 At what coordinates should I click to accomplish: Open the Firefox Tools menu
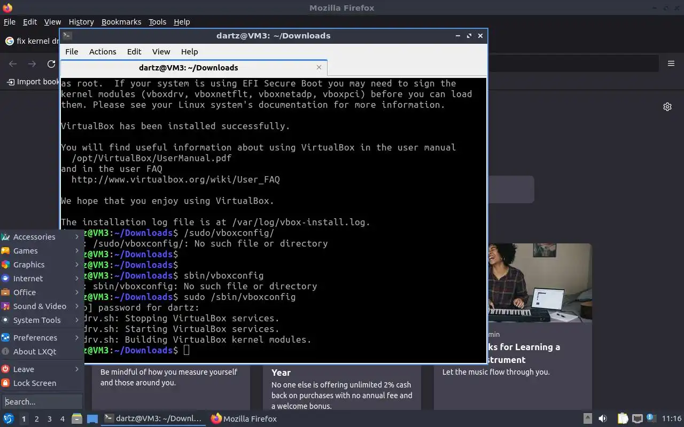point(157,22)
